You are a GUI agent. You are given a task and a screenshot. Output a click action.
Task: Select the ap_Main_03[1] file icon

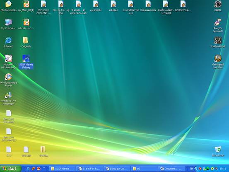pos(26,6)
